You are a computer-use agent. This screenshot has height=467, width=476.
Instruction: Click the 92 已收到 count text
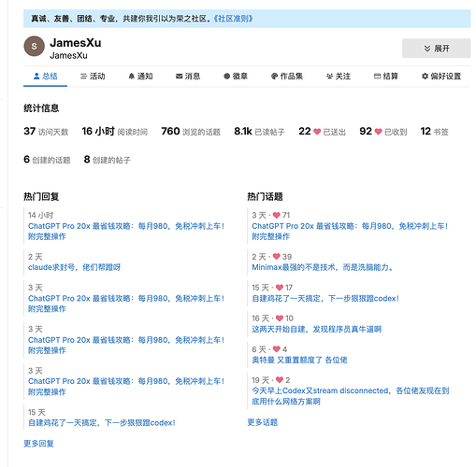383,132
